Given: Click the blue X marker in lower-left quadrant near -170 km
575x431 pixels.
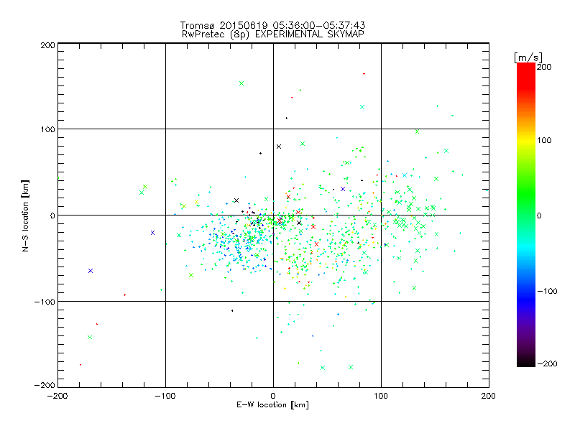Looking at the screenshot, I should click(91, 271).
